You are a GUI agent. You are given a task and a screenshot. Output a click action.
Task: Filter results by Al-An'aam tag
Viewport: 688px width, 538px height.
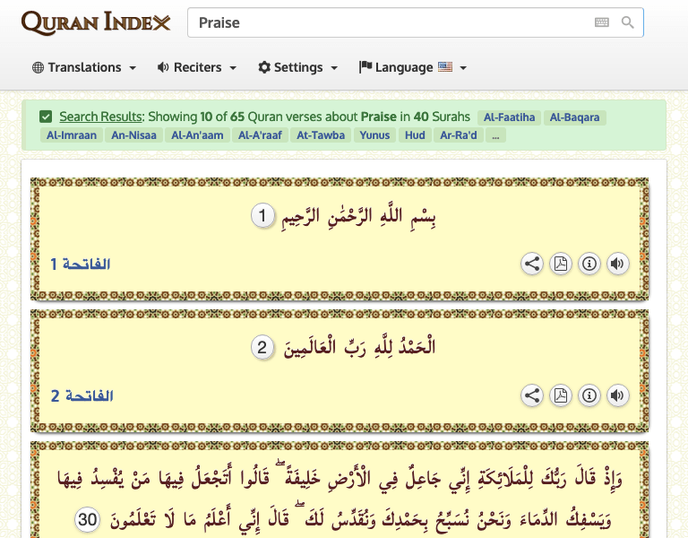197,135
